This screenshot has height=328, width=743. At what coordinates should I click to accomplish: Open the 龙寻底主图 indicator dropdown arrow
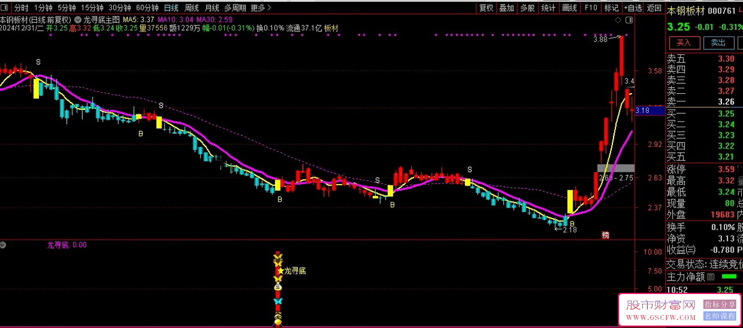tap(77, 20)
